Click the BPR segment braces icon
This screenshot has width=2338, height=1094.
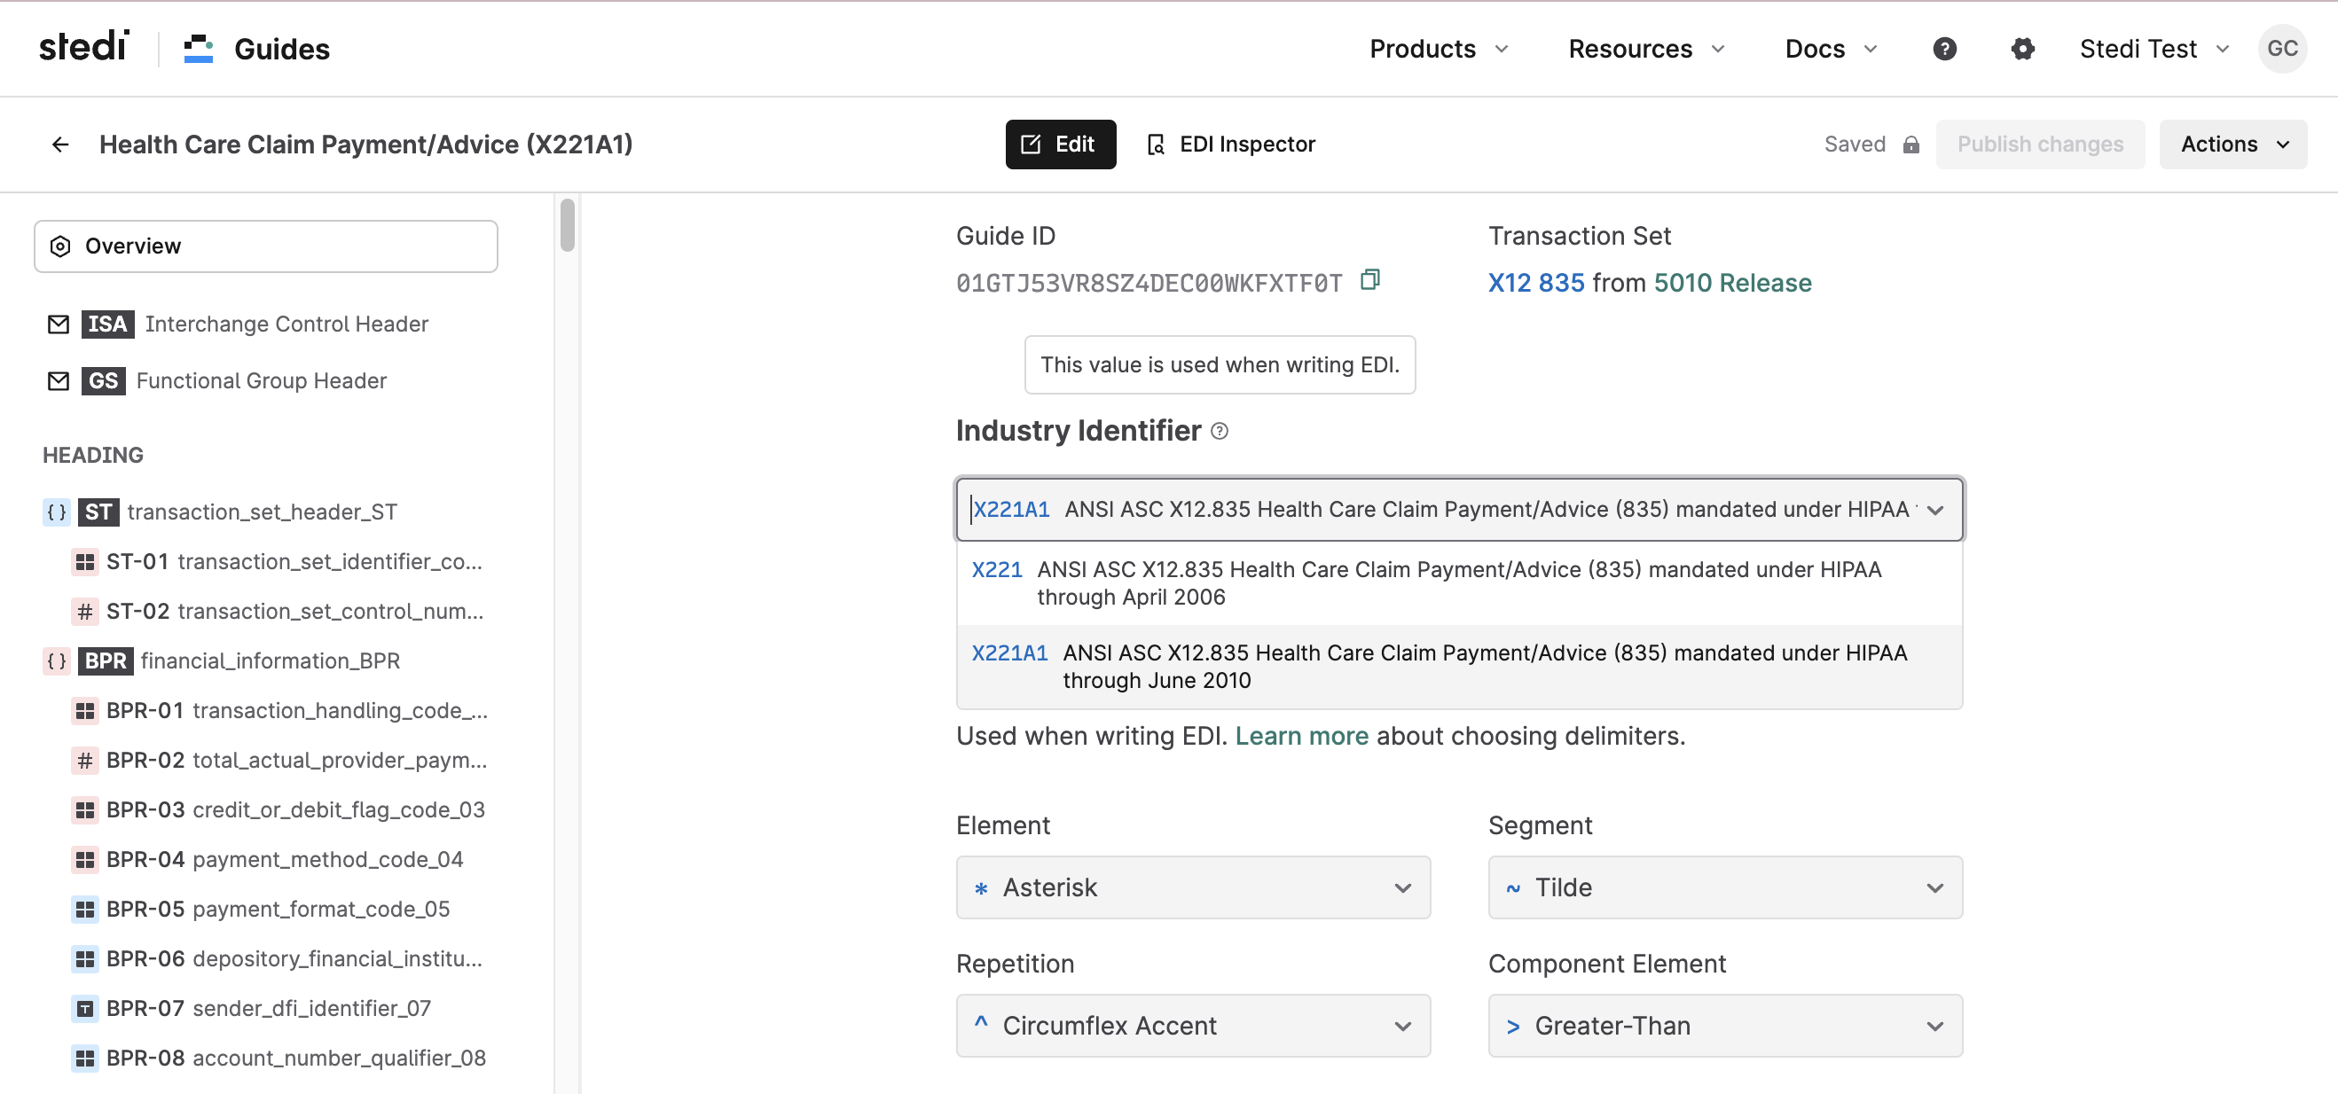point(56,661)
